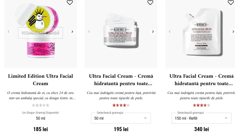Open the refill pouch product image

coord(201,32)
